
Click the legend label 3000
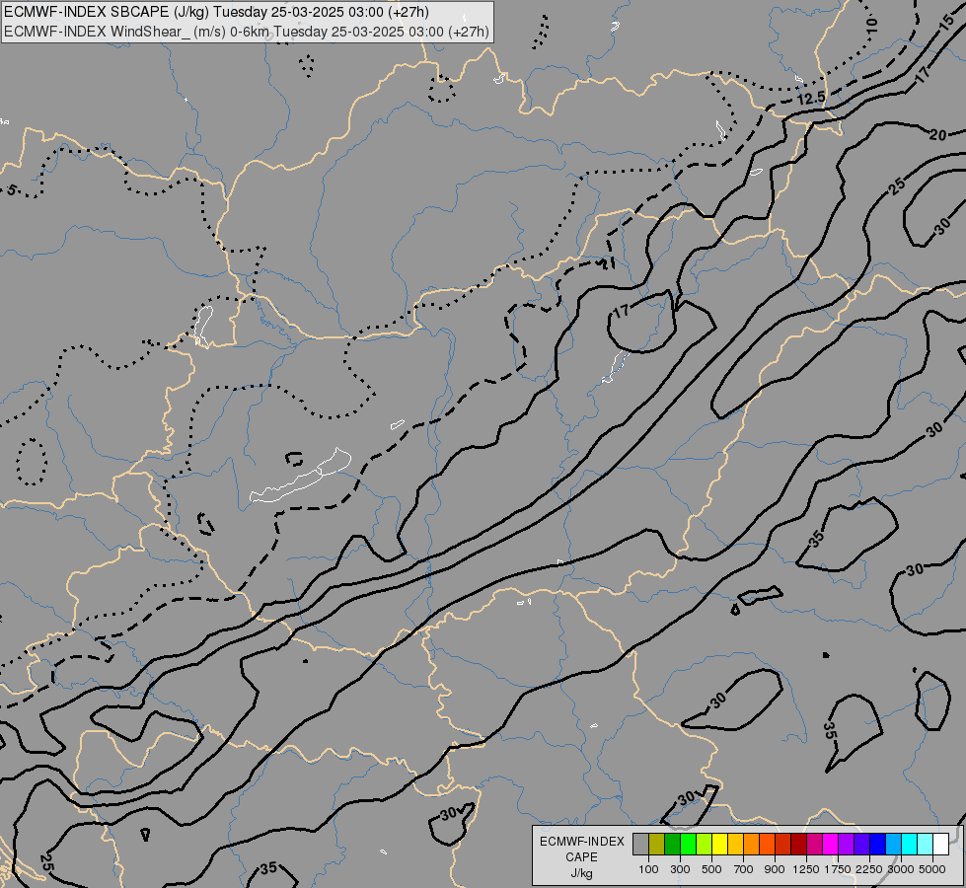tap(900, 869)
